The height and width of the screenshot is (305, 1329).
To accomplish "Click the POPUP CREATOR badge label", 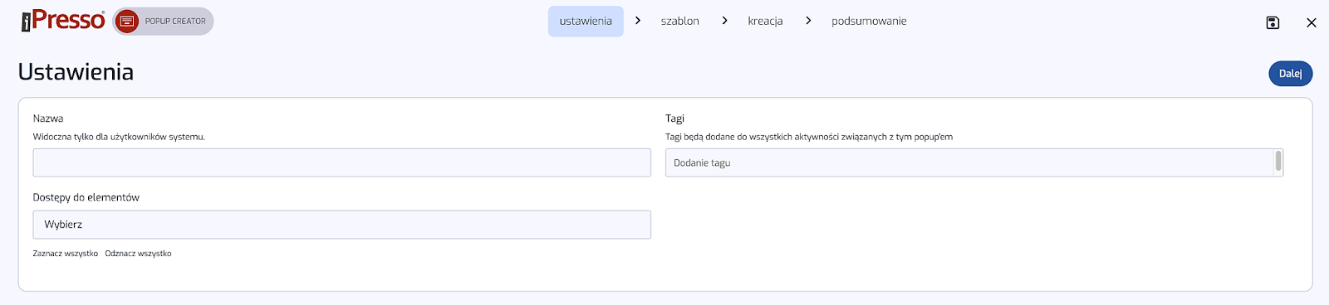I will 175,22.
